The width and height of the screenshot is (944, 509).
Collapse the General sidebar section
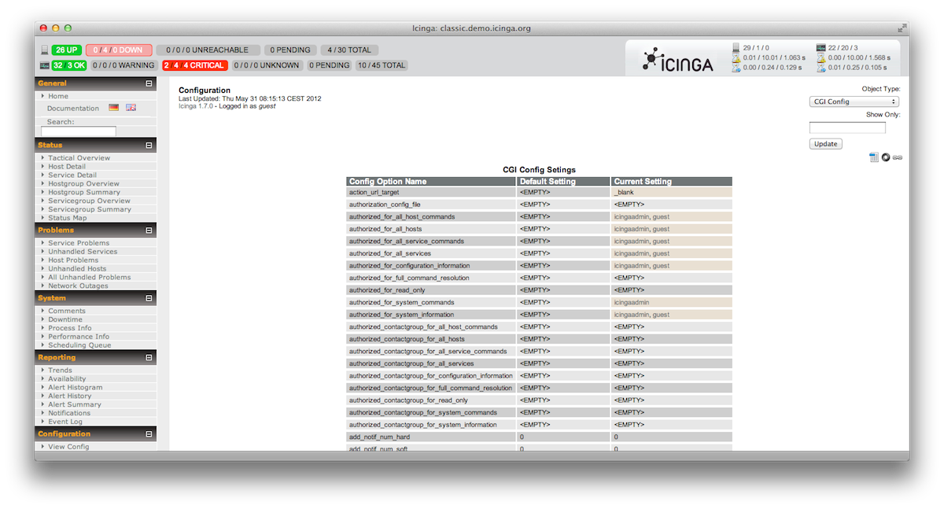(149, 83)
